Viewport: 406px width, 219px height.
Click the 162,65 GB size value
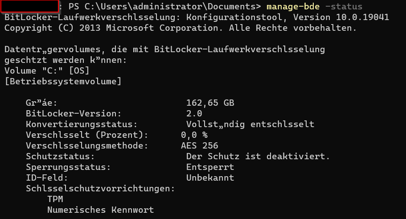210,103
